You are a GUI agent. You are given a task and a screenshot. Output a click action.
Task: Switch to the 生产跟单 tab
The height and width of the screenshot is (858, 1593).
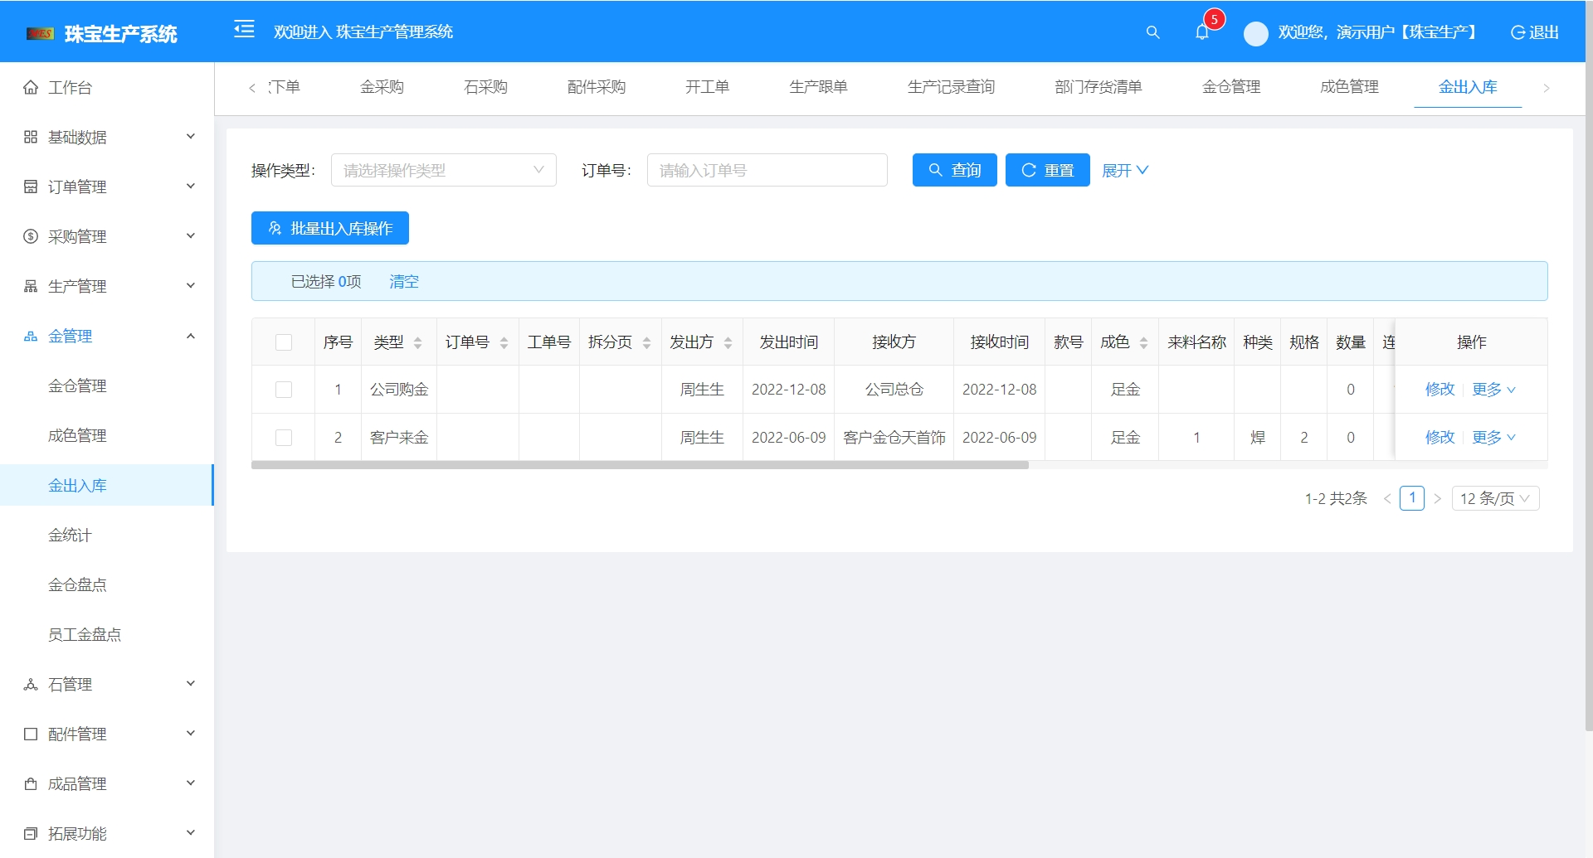click(x=818, y=87)
